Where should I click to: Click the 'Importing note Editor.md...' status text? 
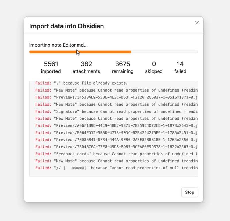pos(58,45)
